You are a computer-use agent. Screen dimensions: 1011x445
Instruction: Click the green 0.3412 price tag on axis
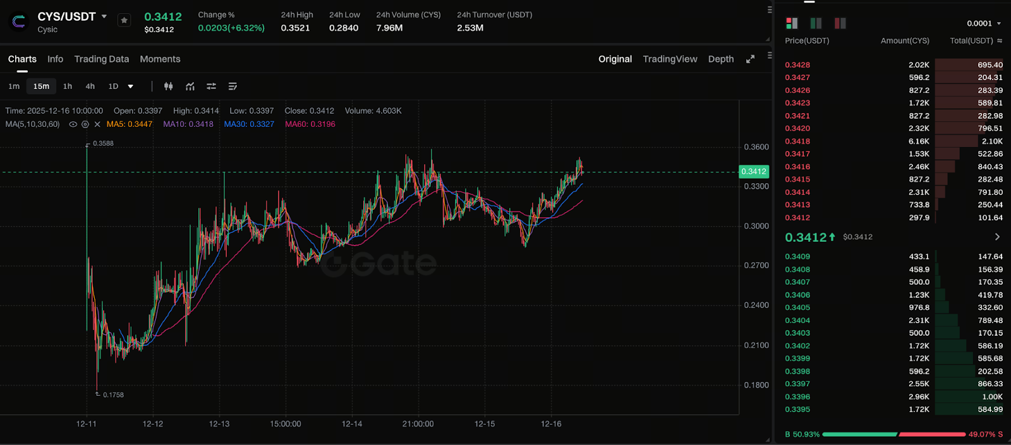click(x=754, y=172)
